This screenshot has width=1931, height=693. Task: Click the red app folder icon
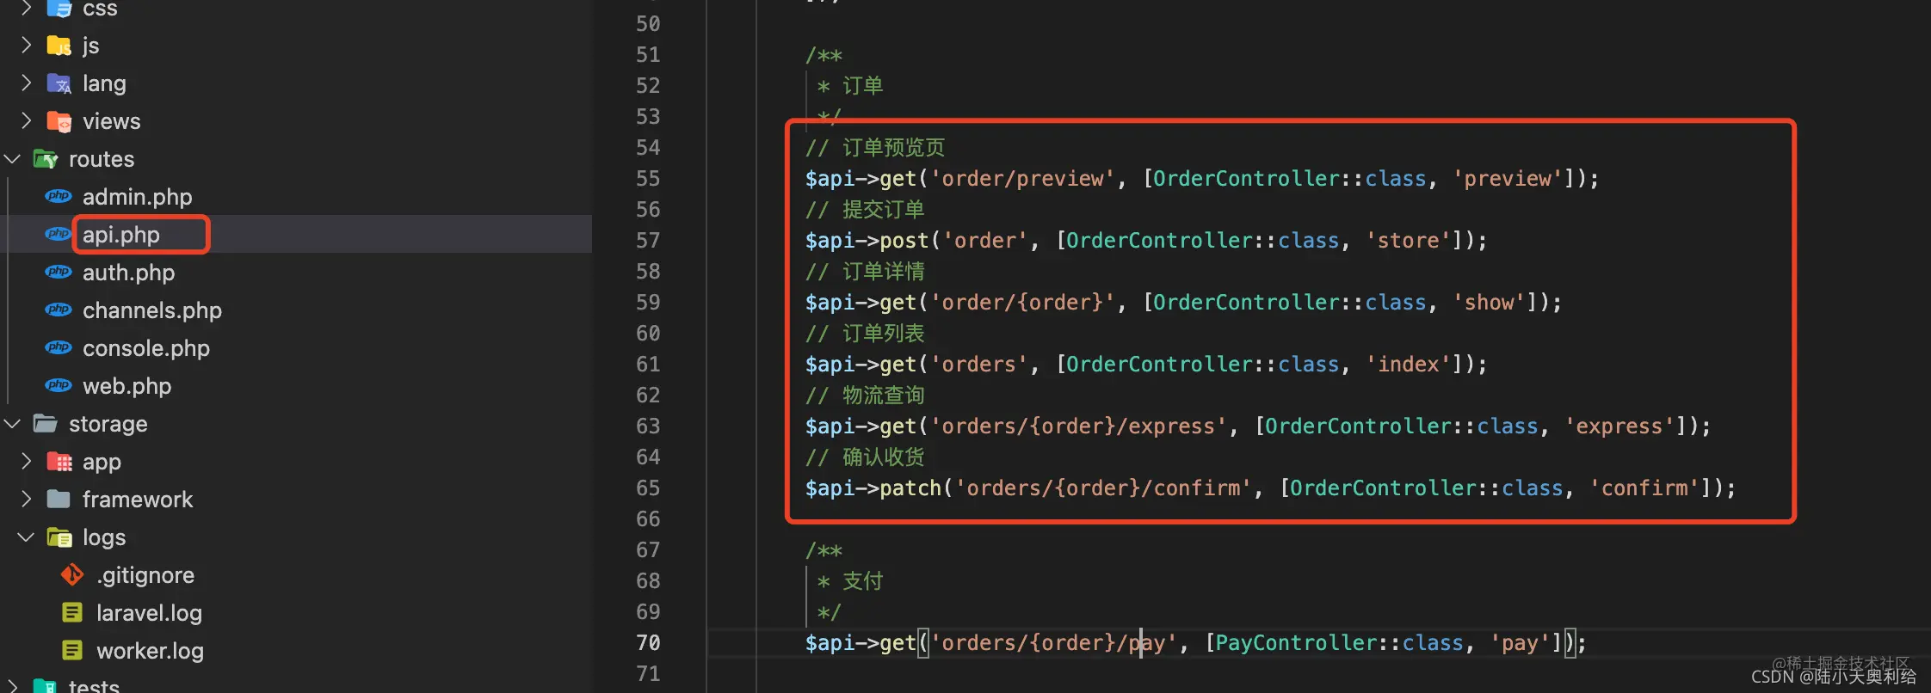pos(59,462)
